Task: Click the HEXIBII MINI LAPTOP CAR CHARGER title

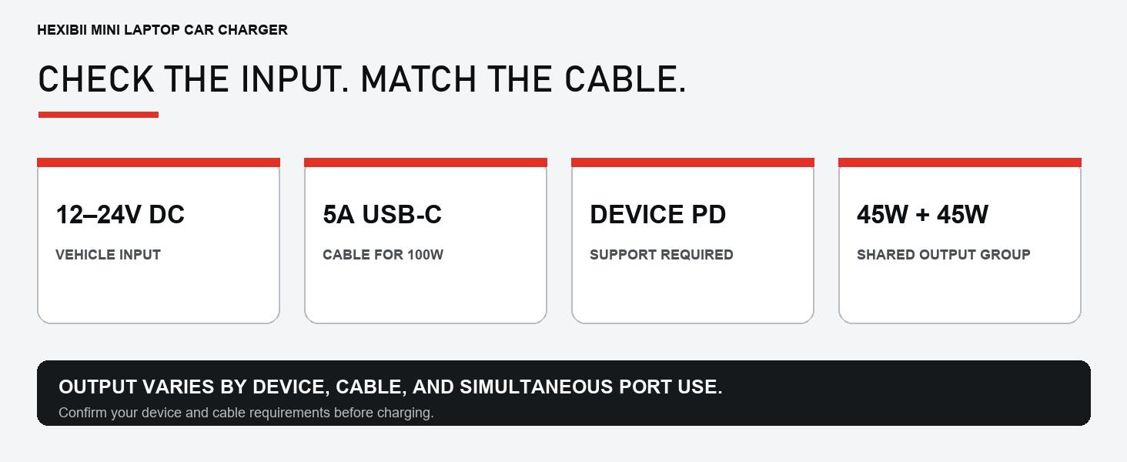Action: point(162,30)
